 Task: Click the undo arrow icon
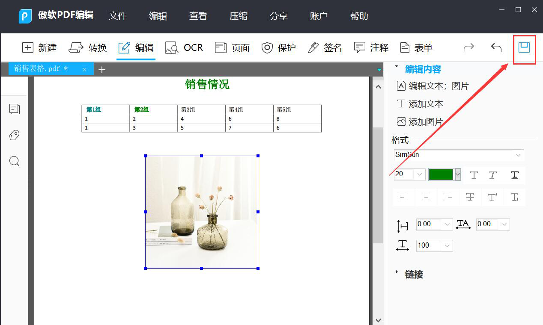[496, 47]
